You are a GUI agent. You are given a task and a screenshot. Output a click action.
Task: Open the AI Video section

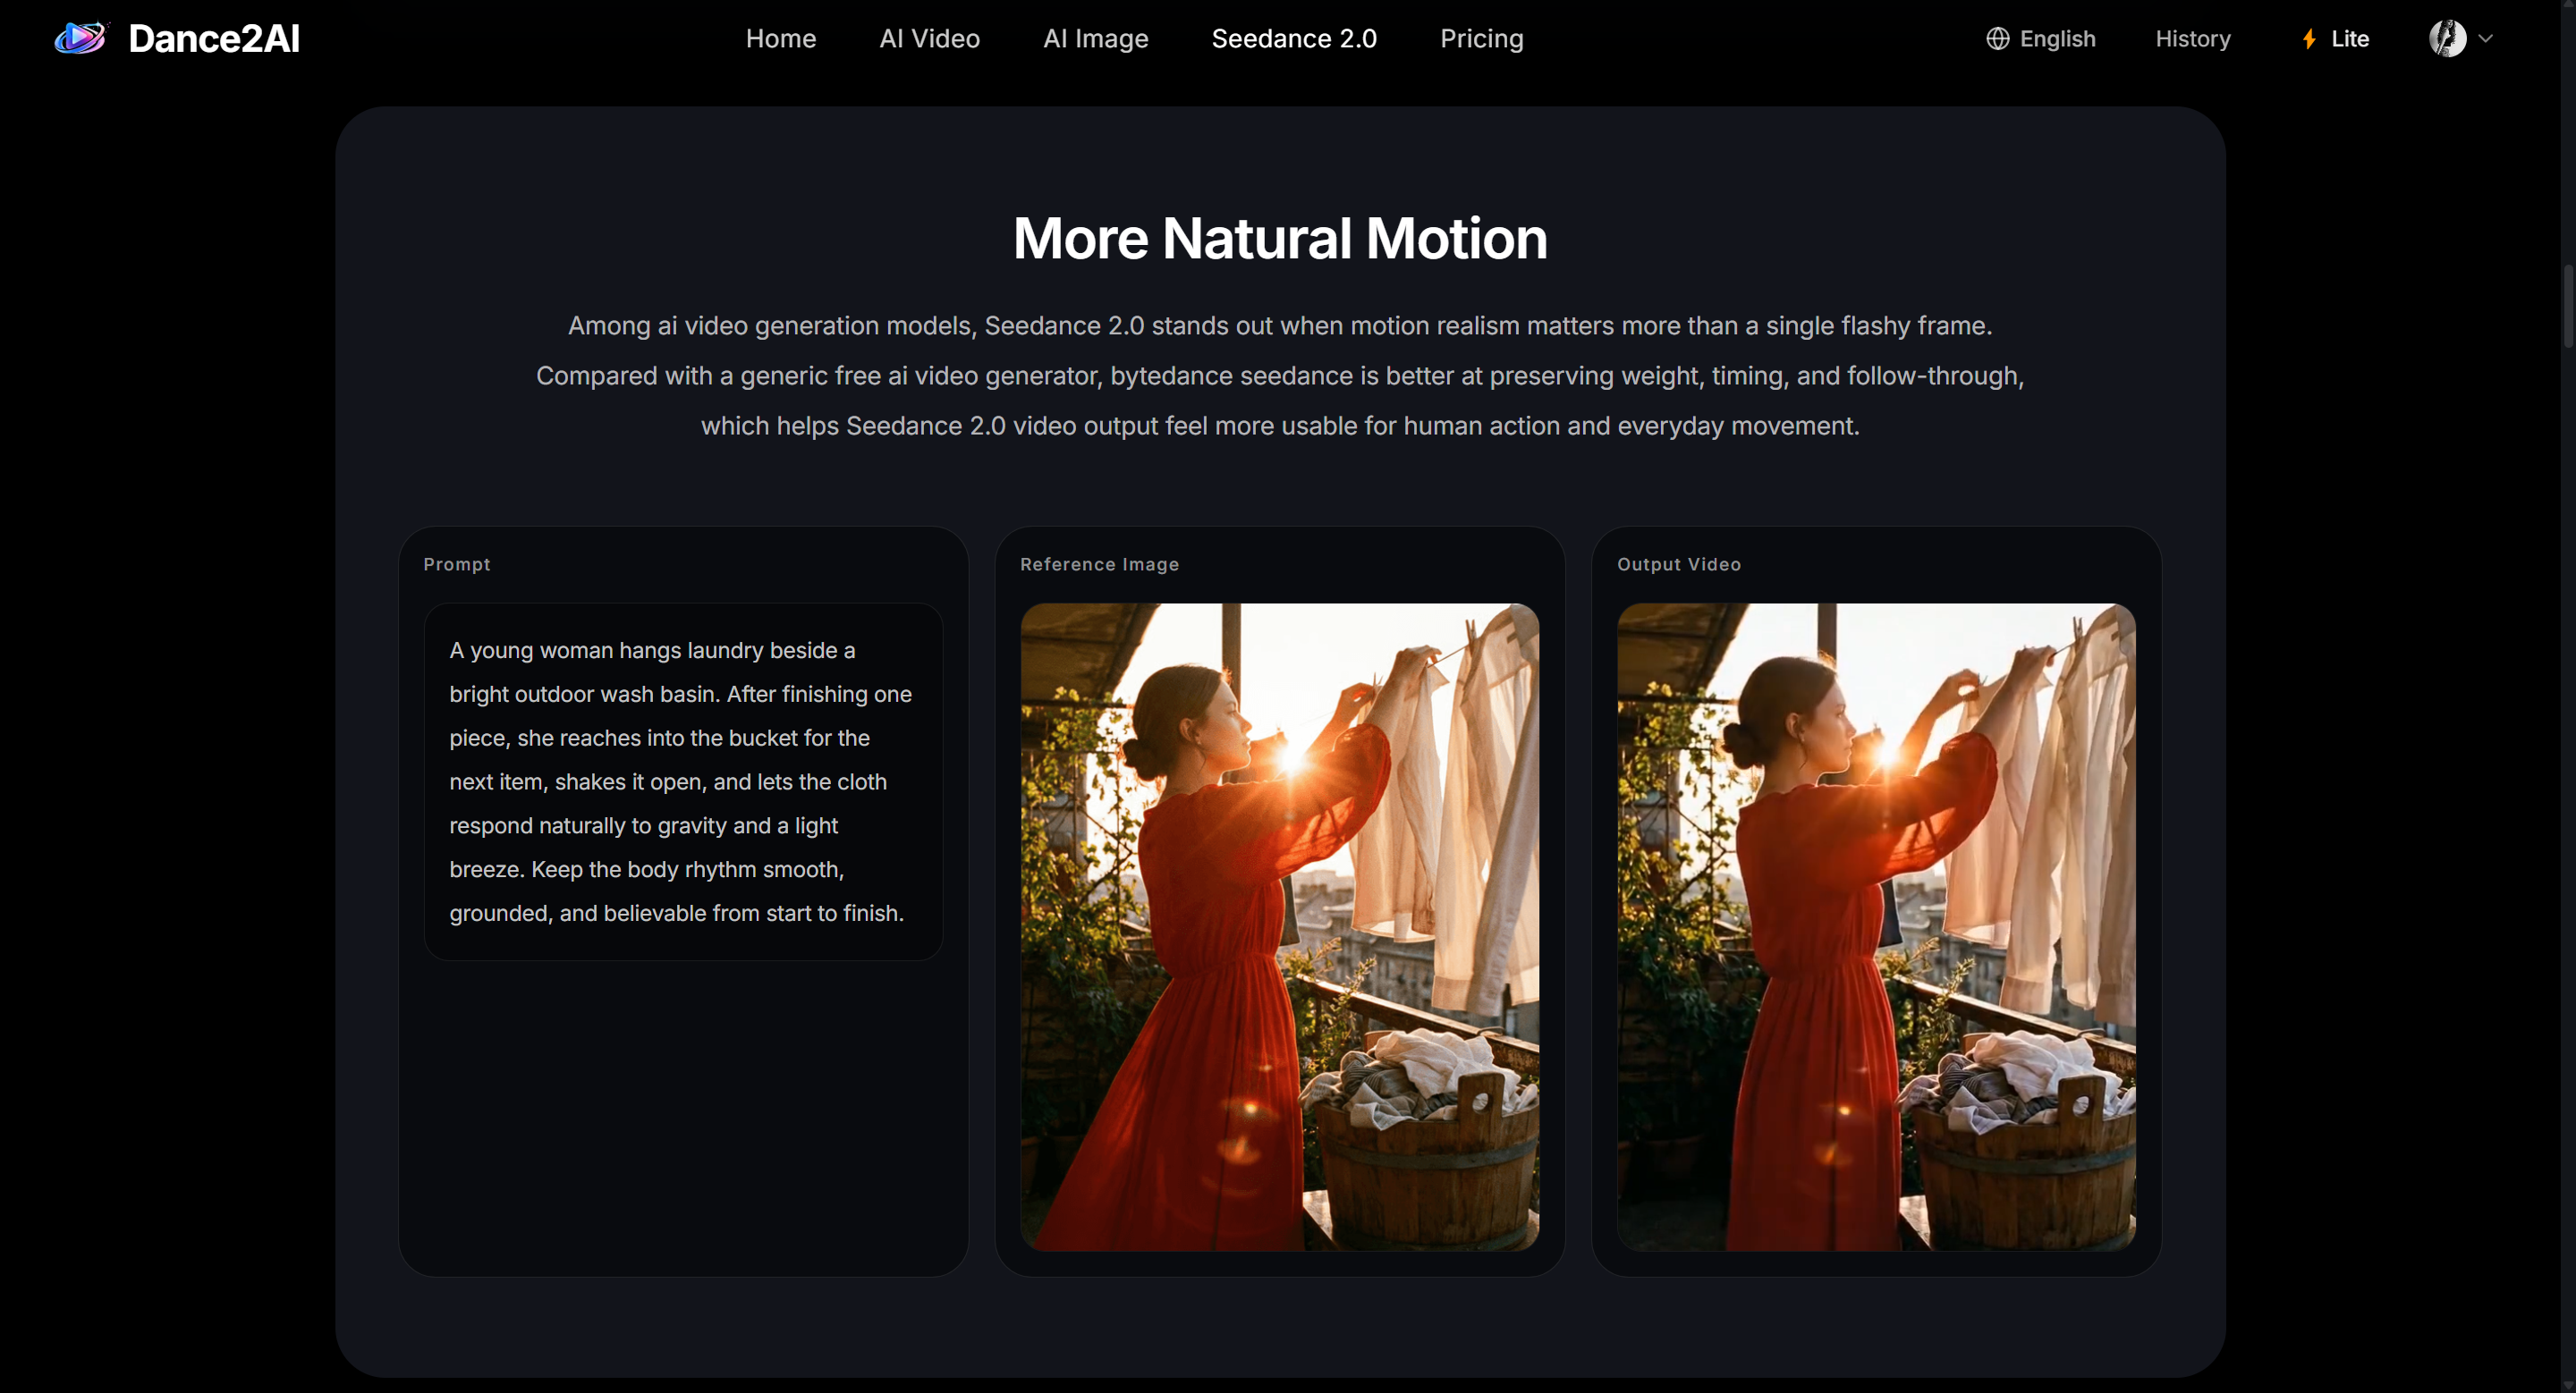click(929, 38)
